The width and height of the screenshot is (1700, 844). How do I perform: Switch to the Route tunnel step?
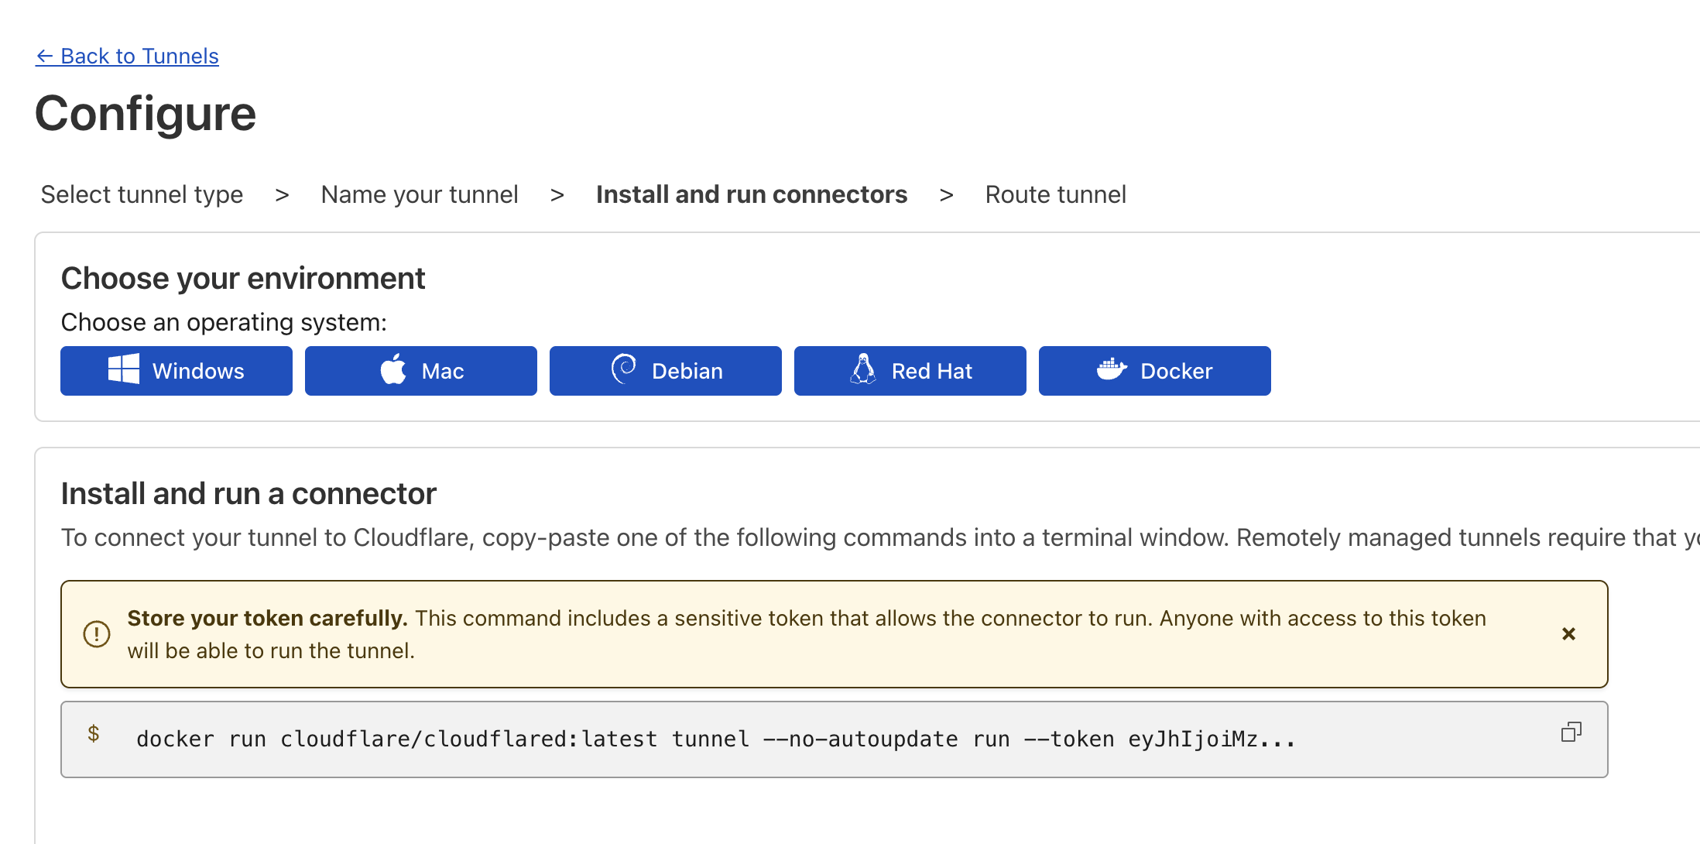(x=1055, y=194)
